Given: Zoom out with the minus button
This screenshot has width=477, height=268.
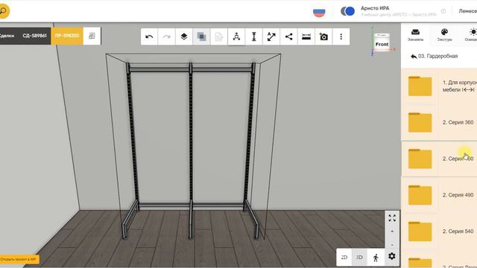Looking at the screenshot, I should (392, 244).
